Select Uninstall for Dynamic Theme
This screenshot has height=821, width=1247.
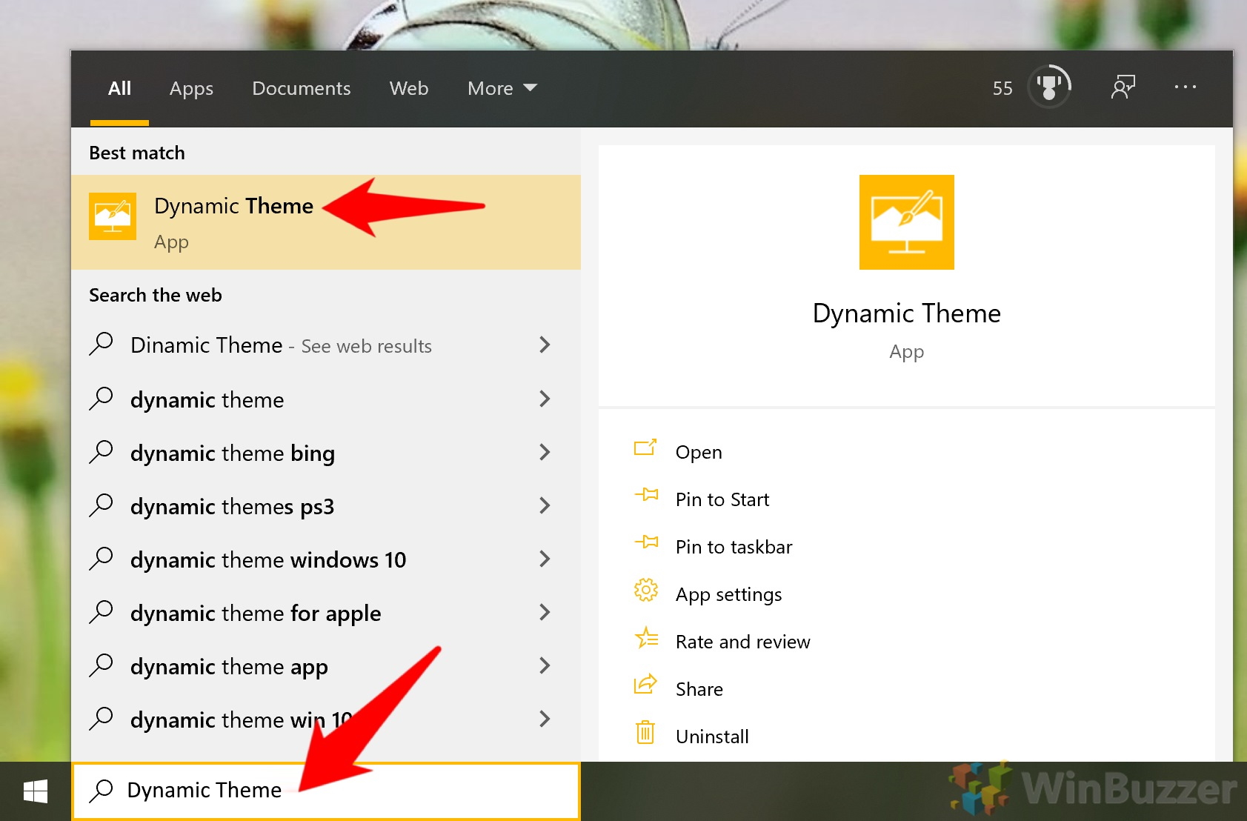tap(712, 737)
